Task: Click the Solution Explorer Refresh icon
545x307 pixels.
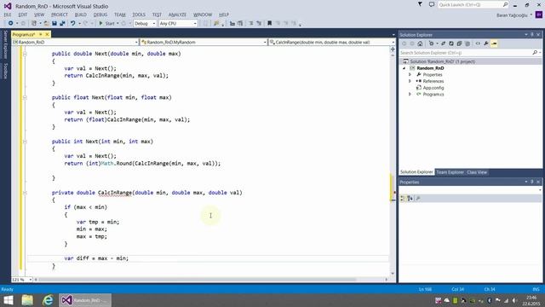Action: pos(451,43)
